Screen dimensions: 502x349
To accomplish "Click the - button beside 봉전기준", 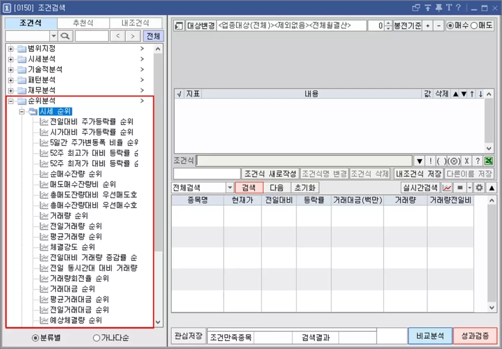I will tap(439, 25).
